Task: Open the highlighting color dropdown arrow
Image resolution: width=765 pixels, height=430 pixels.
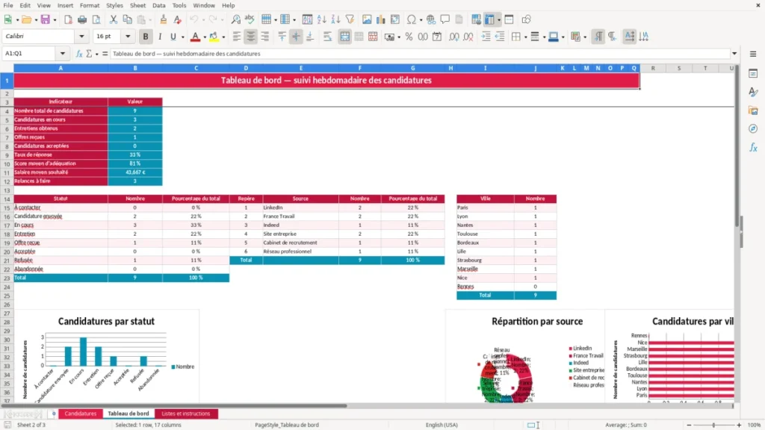Action: [223, 37]
